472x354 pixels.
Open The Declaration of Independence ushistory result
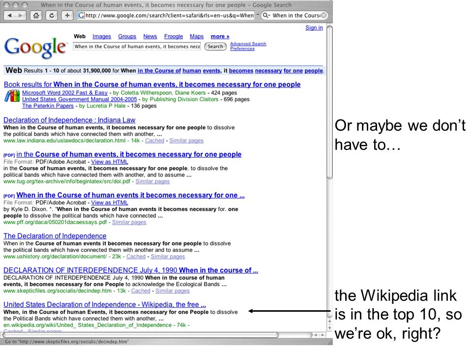point(55,236)
